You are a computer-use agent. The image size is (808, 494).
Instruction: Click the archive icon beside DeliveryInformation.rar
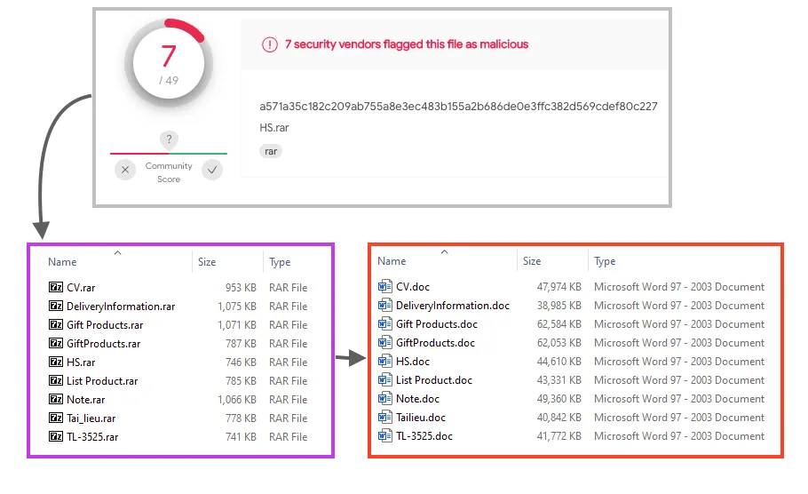pos(56,306)
